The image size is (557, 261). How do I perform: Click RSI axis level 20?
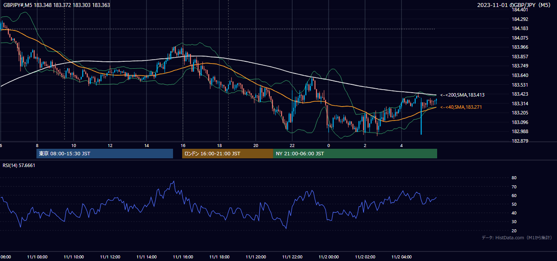(x=514, y=231)
